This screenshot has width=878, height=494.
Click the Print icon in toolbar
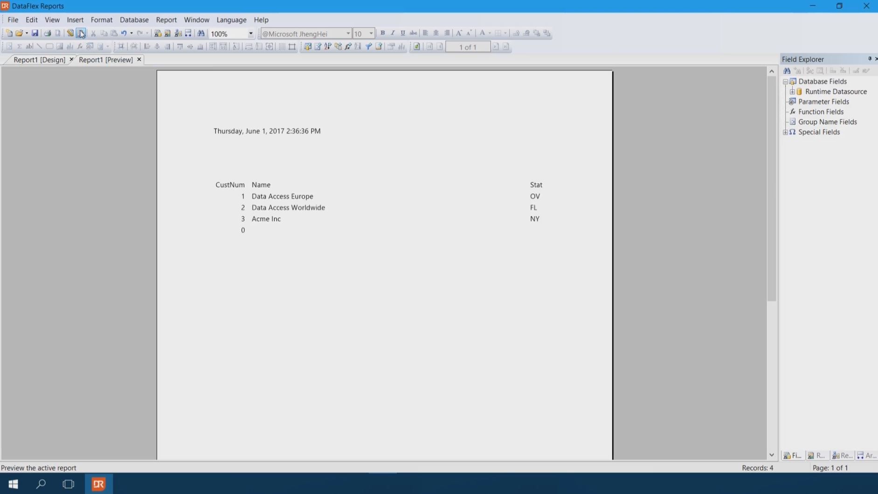pyautogui.click(x=48, y=33)
